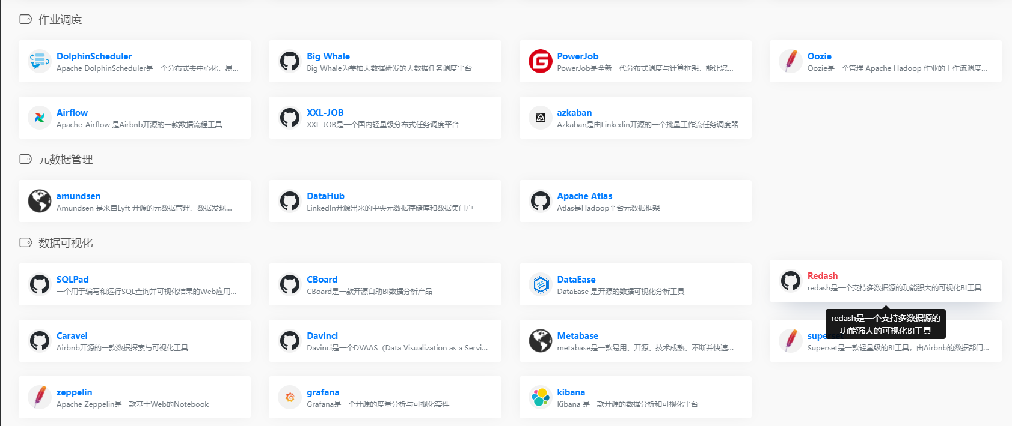1012x426 pixels.
Task: Click the SQLPad GitHub icon
Action: [x=40, y=284]
